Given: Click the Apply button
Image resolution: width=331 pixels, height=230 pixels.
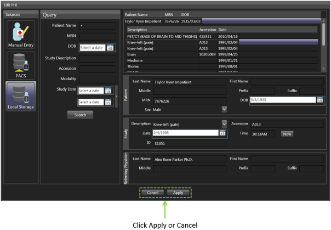Looking at the screenshot, I should [x=178, y=193].
